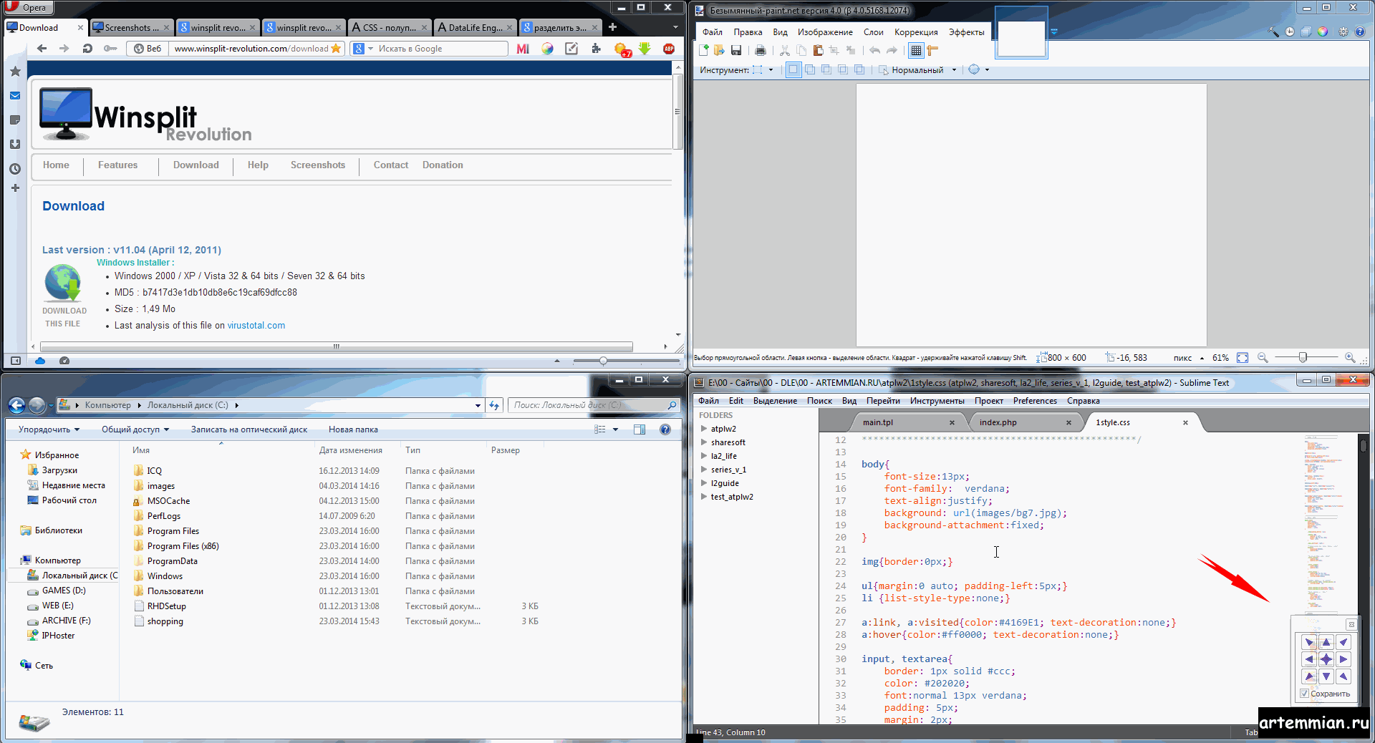Open the virustotal.com link
Image resolution: width=1375 pixels, height=743 pixels.
coord(256,325)
